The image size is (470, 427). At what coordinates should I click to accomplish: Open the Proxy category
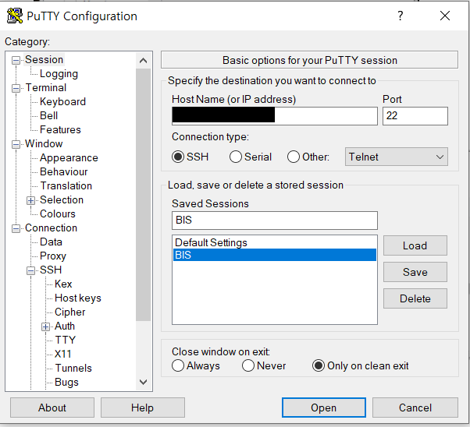coord(53,256)
